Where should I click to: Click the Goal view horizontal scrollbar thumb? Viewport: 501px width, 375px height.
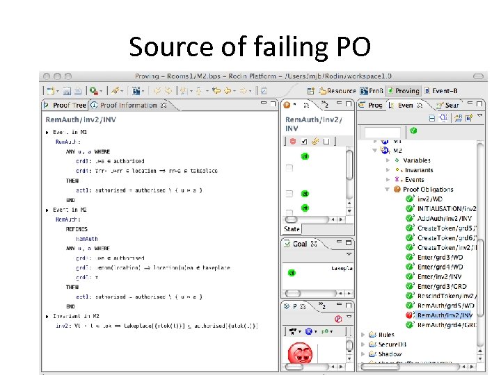pyautogui.click(x=293, y=293)
